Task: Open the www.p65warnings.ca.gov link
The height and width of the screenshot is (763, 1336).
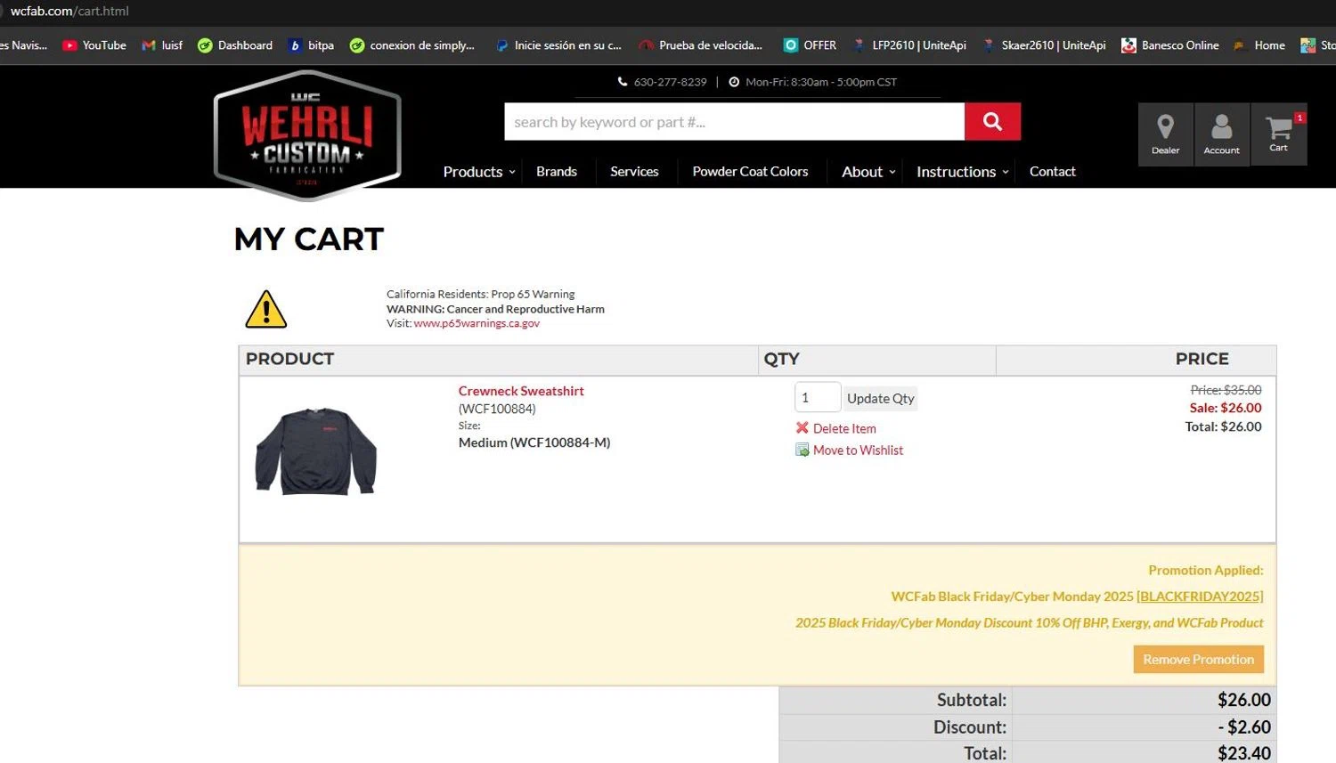Action: click(477, 323)
